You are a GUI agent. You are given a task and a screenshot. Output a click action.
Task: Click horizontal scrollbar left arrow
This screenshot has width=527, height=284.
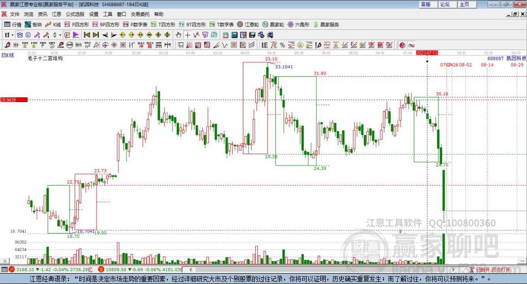[190, 270]
